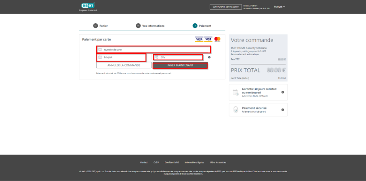The width and height of the screenshot is (366, 181).
Task: Click the dont TVA (inclus) label
Action: (240, 78)
